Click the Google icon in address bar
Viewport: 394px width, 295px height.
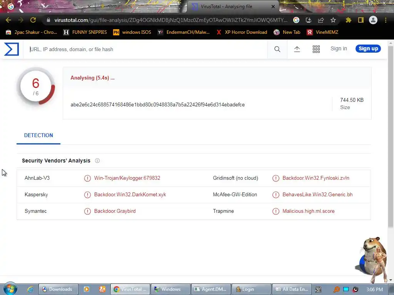coord(296,20)
